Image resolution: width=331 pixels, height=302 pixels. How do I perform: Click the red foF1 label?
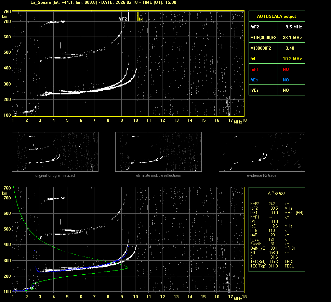pos(254,69)
